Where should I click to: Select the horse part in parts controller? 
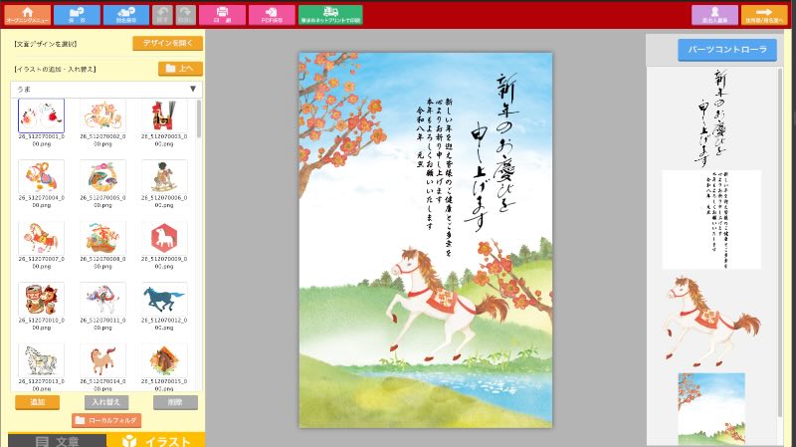coord(710,319)
